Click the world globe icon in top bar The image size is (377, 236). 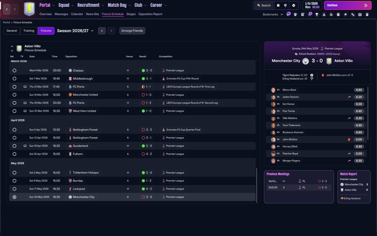point(286,5)
